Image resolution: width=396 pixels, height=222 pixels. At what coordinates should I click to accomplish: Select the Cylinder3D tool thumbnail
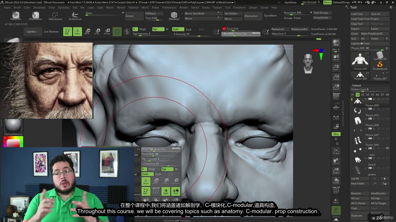pos(380,55)
